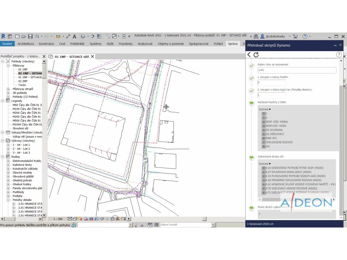Open the Customize Quick Access Toolbar dropdown
Image resolution: width=347 pixels, height=260 pixels.
129,36
